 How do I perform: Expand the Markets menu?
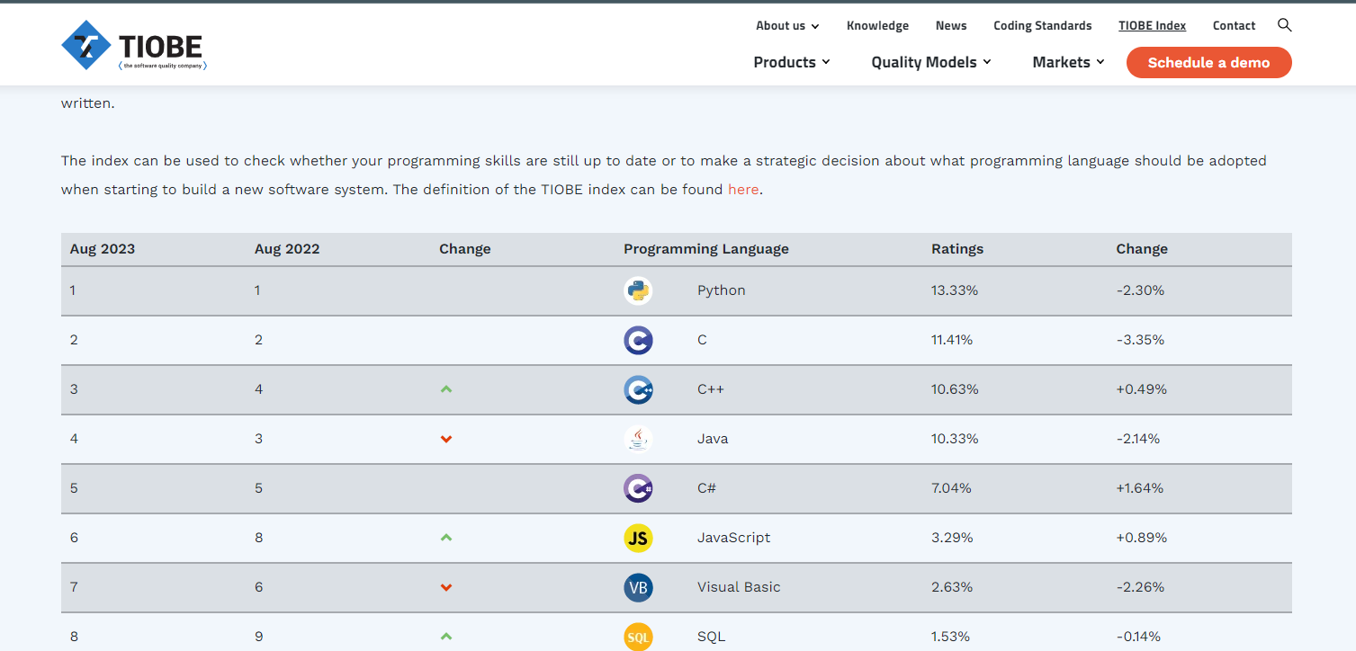click(1068, 62)
